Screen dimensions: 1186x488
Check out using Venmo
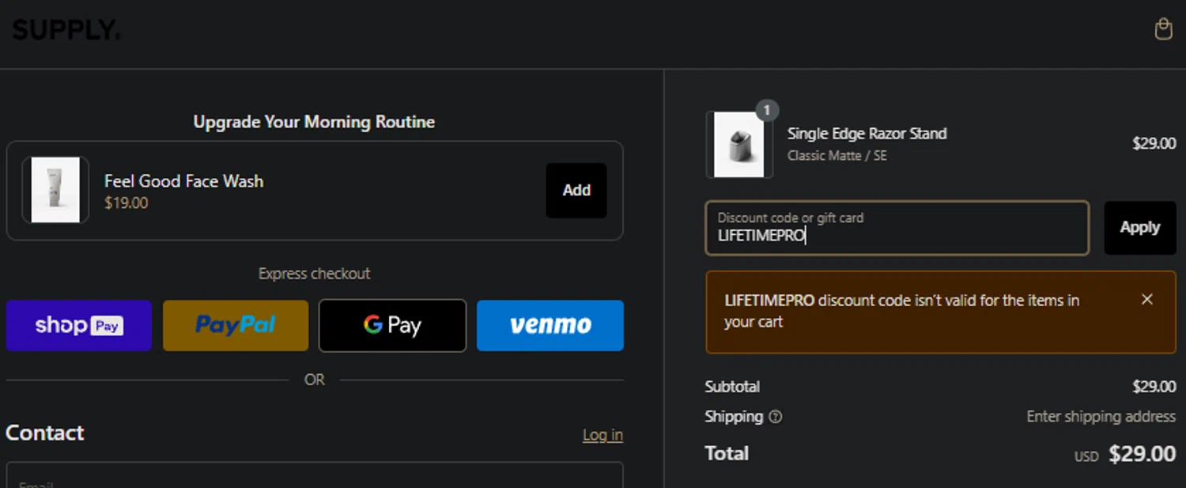click(550, 325)
